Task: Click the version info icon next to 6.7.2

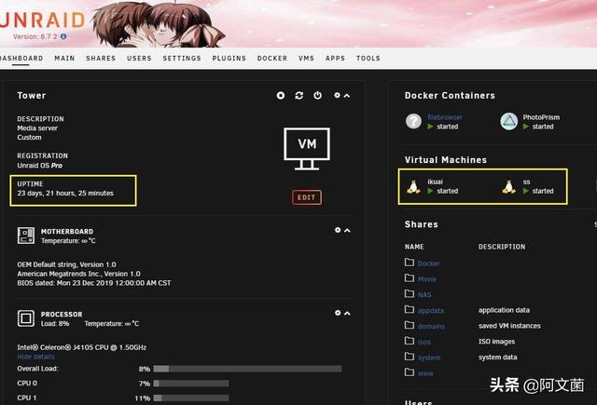Action: (63, 36)
